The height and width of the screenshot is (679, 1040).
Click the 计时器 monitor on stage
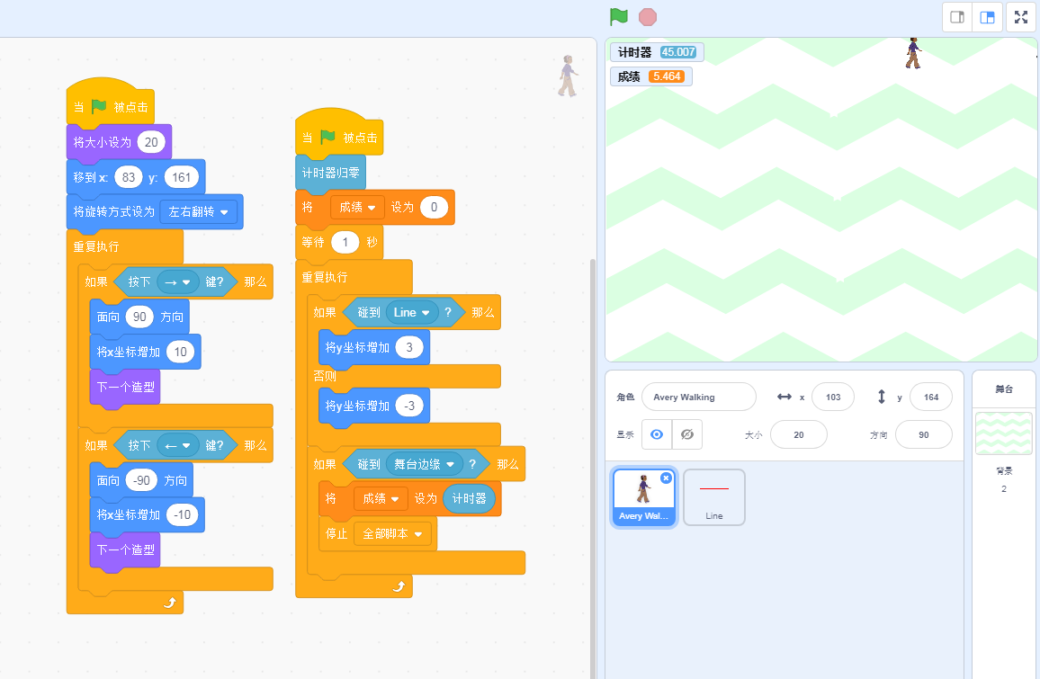(657, 52)
